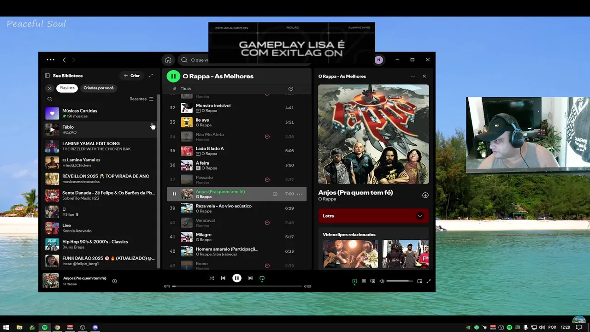Mute the volume speaker icon
Viewport: 590px width, 332px height.
click(x=382, y=281)
